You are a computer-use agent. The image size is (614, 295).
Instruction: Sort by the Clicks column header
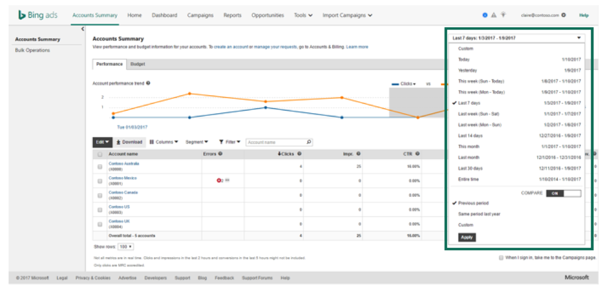286,154
